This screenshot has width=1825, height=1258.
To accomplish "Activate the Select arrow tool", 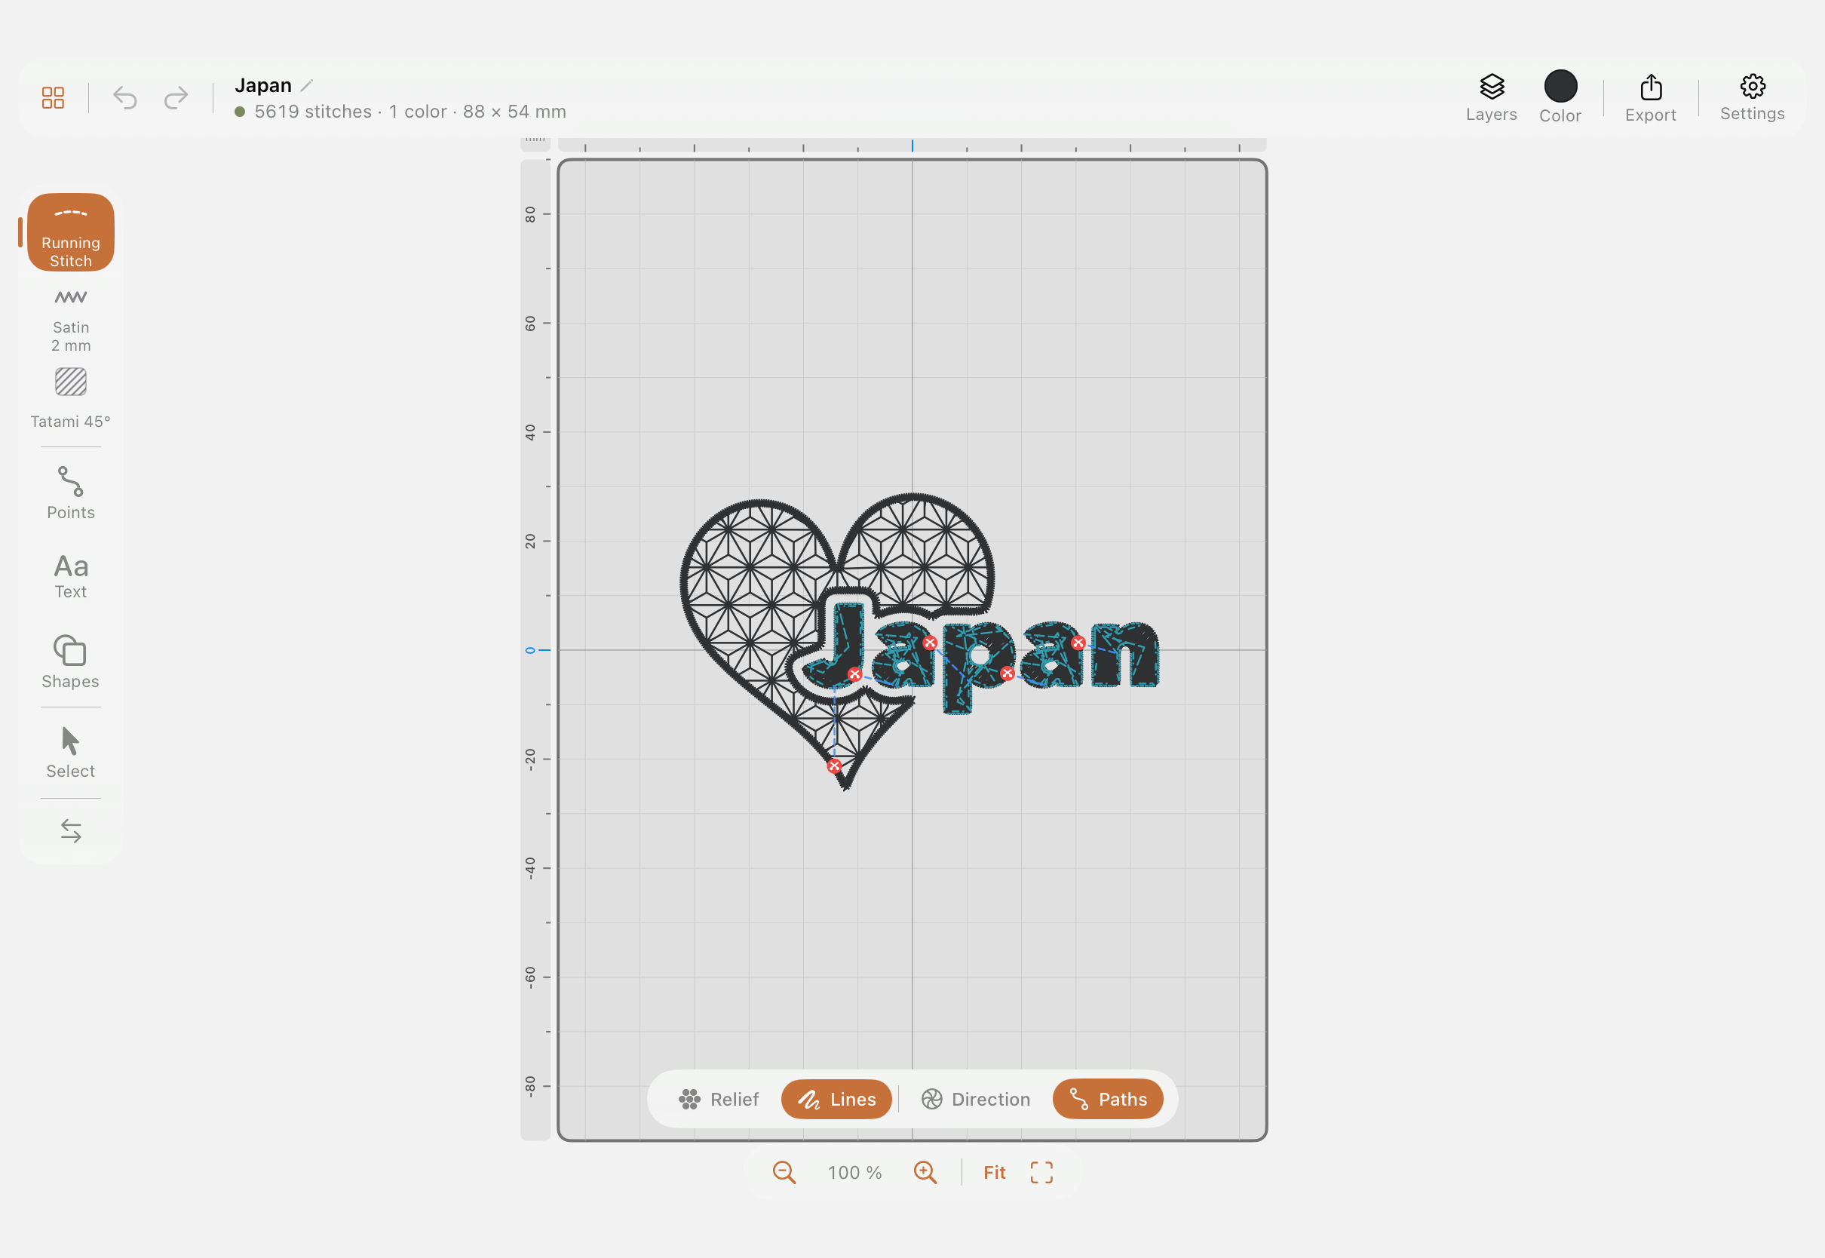I will click(71, 753).
